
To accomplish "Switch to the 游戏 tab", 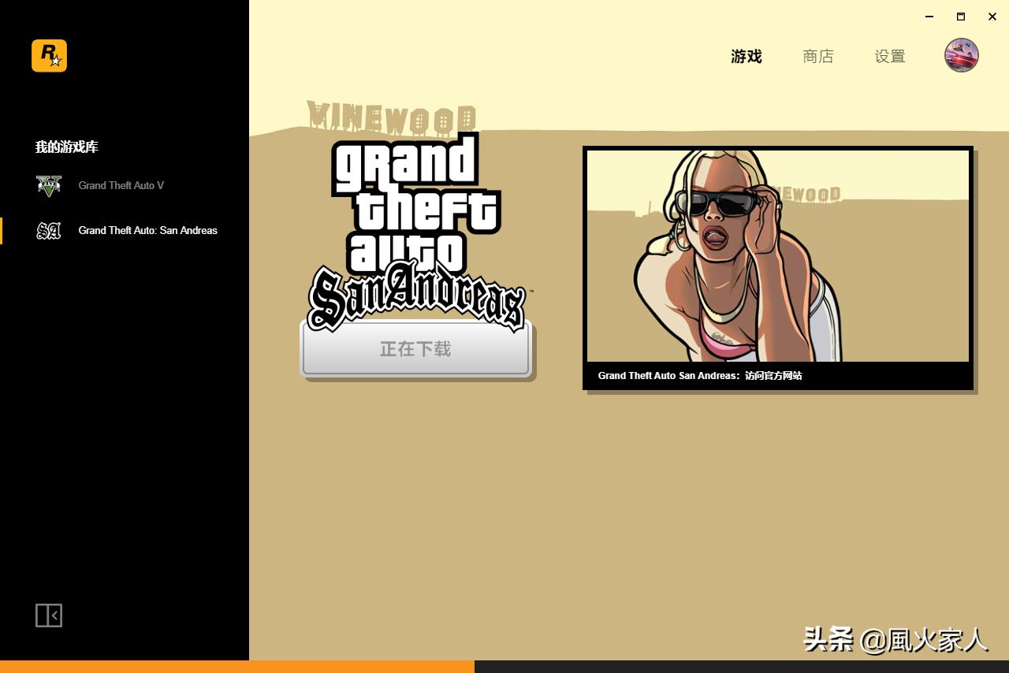I will pyautogui.click(x=746, y=57).
